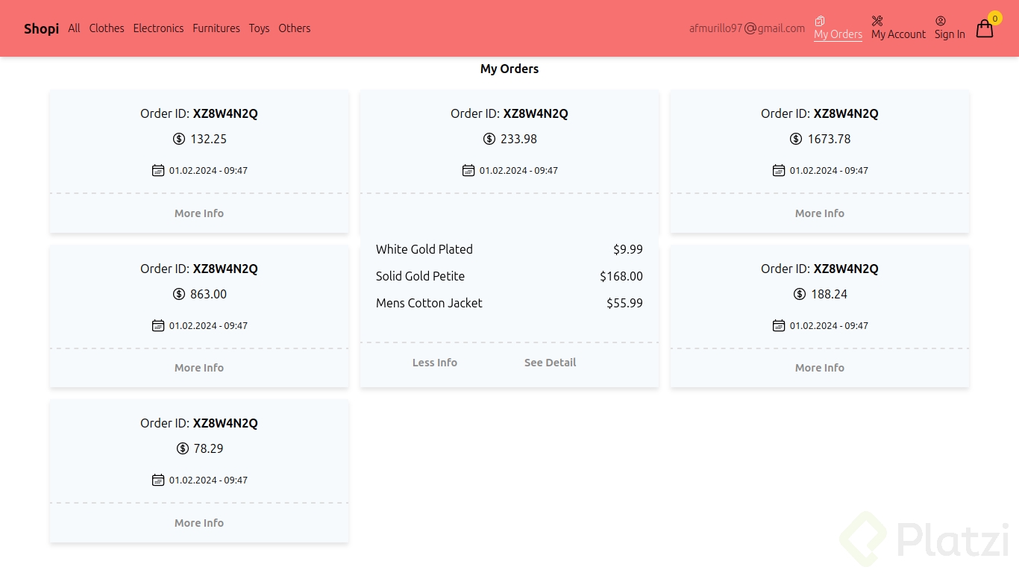
Task: Click dollar icon beside 863.00 total
Action: [x=179, y=294]
